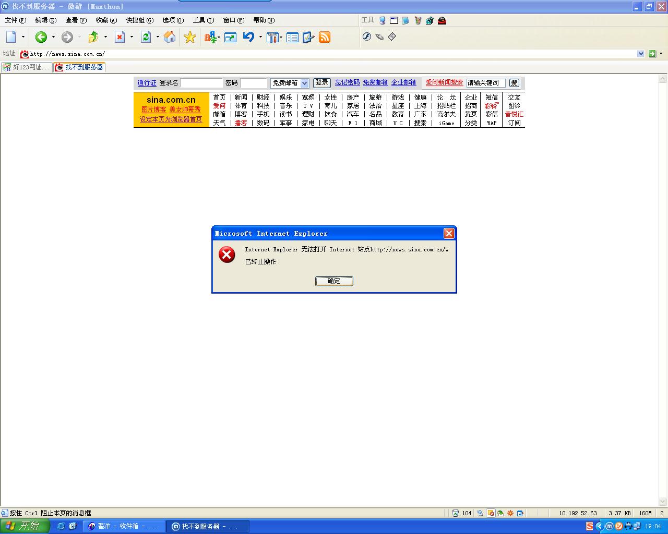Open the Up button dropdown arrow

(x=105, y=37)
